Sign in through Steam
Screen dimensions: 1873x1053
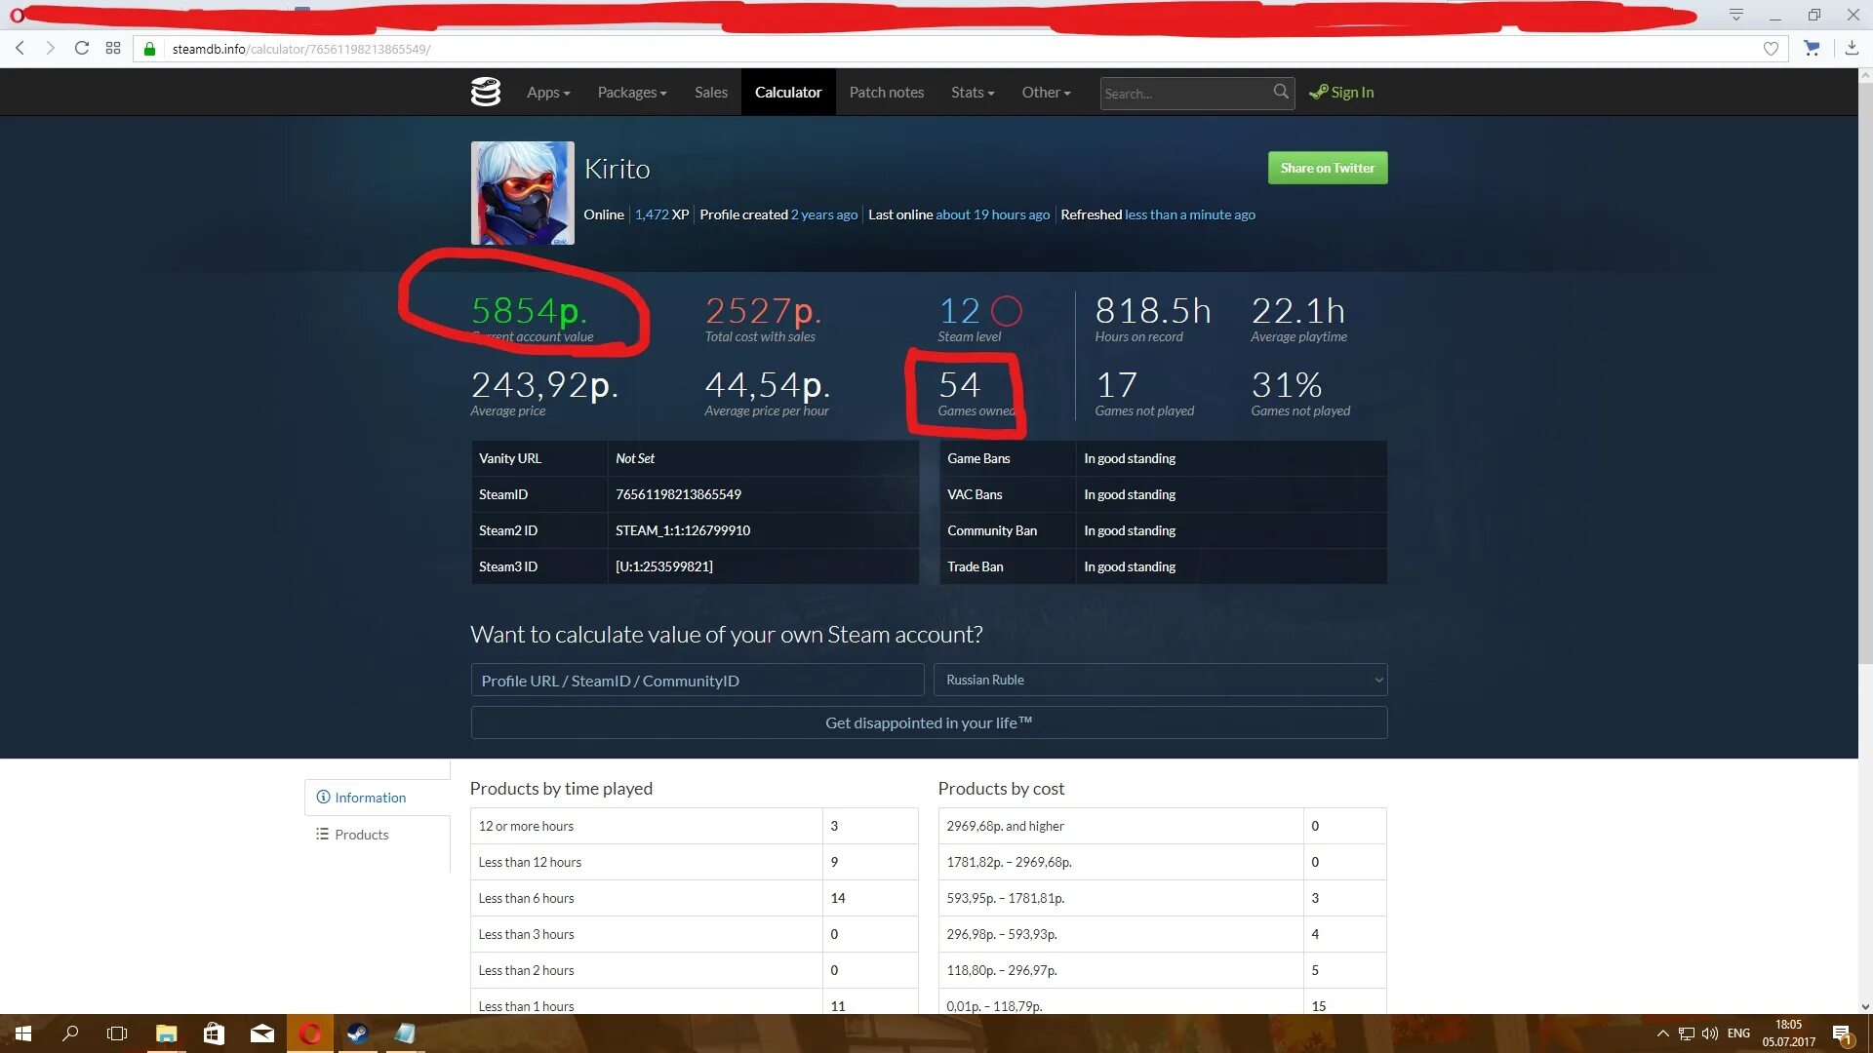(1341, 92)
